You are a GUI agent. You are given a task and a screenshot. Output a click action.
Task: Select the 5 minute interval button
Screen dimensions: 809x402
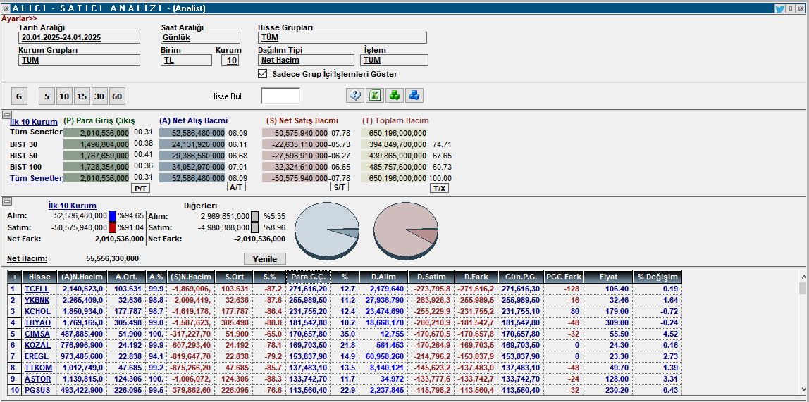47,96
